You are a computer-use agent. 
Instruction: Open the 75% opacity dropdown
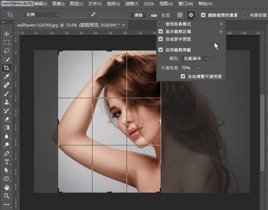(191, 68)
